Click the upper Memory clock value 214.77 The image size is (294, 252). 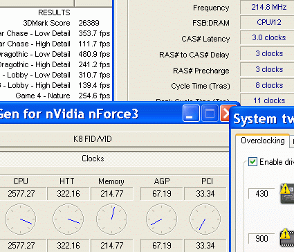click(112, 194)
